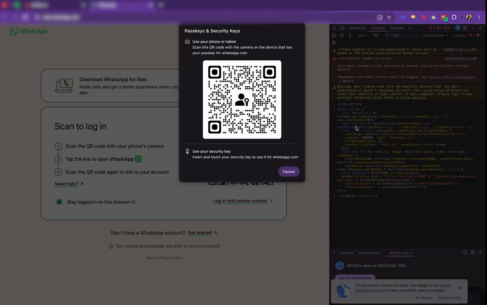The width and height of the screenshot is (487, 305).
Task: Click See all new features button
Action: 355,278
